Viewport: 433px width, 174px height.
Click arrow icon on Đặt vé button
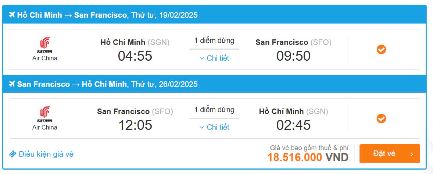coord(412,154)
